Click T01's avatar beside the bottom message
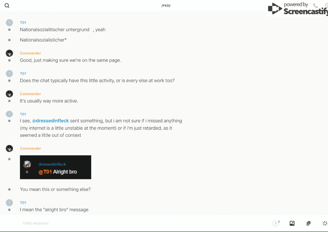This screenshot has height=232, width=328. (x=9, y=203)
